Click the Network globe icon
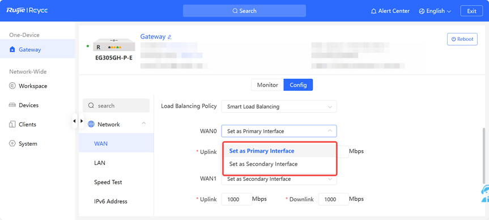 coord(91,124)
